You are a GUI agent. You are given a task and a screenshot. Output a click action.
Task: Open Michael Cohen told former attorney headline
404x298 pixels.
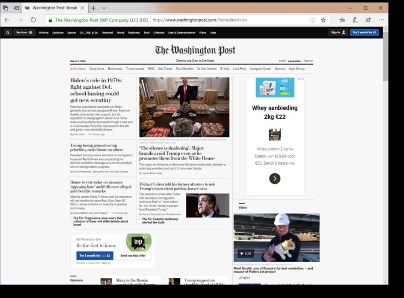point(177,186)
